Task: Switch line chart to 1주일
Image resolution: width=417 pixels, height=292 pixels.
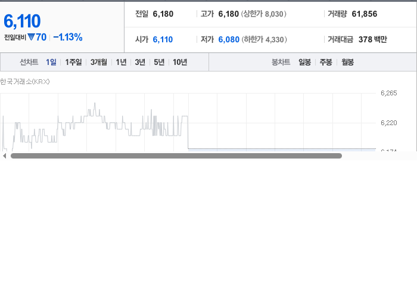Action: coord(73,62)
